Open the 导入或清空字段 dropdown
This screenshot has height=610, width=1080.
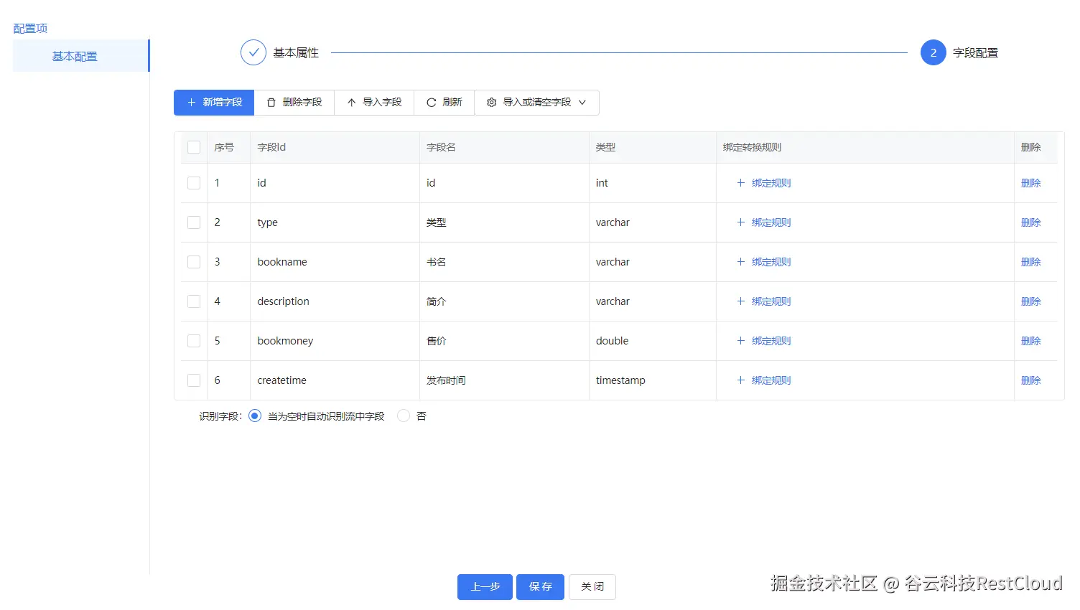pyautogui.click(x=536, y=103)
